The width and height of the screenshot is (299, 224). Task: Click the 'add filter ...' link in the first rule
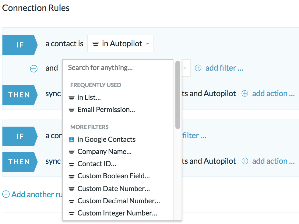coord(224,68)
